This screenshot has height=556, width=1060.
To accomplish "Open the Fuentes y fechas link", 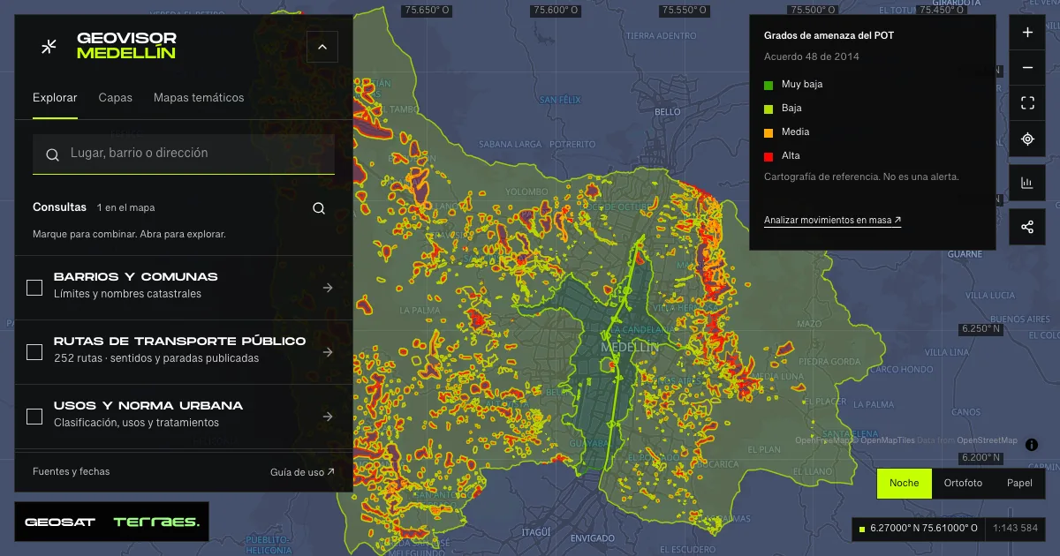I will pos(72,471).
